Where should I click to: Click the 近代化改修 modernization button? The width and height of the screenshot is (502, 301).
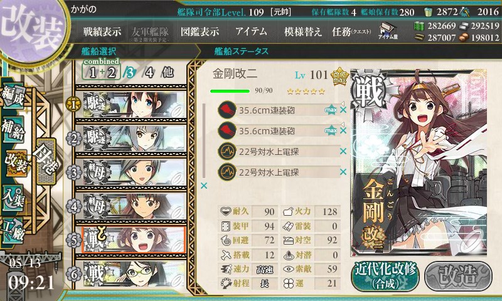click(x=385, y=276)
